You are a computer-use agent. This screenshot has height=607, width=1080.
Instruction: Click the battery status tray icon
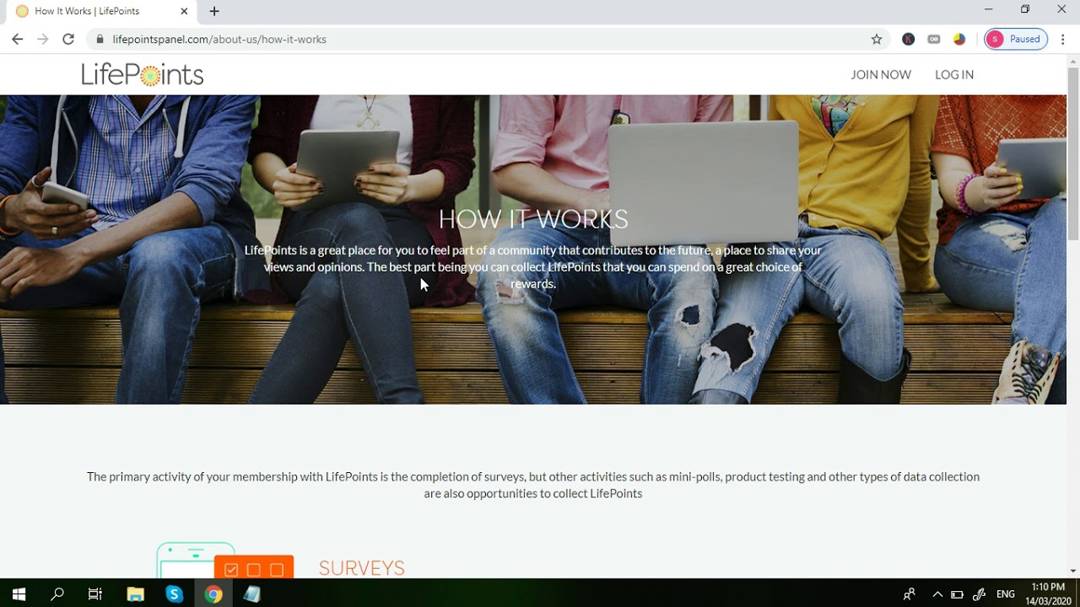point(957,594)
